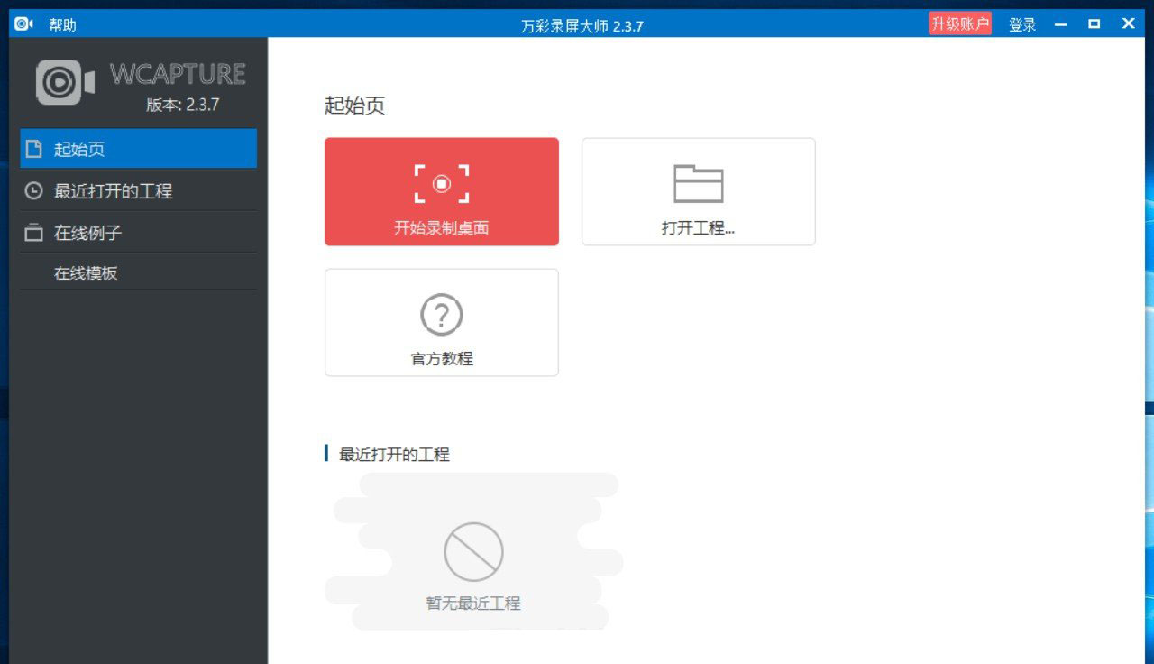The width and height of the screenshot is (1154, 664).
Task: Click the record frame icon on red card
Action: 442,183
